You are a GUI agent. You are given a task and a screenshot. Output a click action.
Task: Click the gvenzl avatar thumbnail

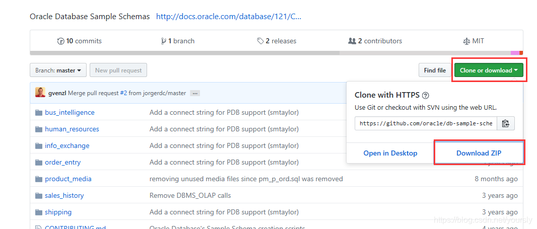pos(40,93)
